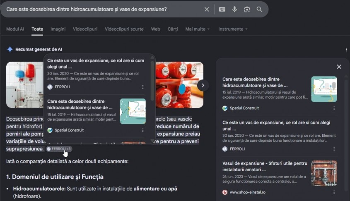Submit search with the magnifier icon
350x201 pixels.
click(259, 10)
